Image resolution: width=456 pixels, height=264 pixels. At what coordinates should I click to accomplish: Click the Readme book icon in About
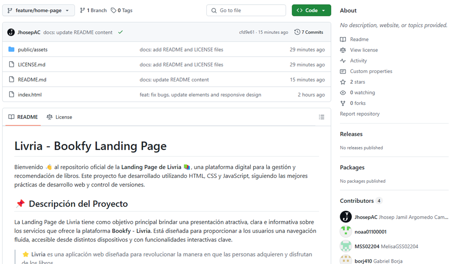[343, 39]
